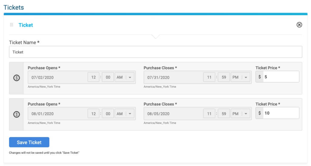Click the ticket price field showing 5
The width and height of the screenshot is (311, 166).
coord(281,77)
